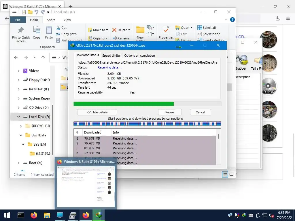Switch to View ribbon tab
Image resolution: width=295 pixels, height=221 pixels.
click(x=67, y=20)
